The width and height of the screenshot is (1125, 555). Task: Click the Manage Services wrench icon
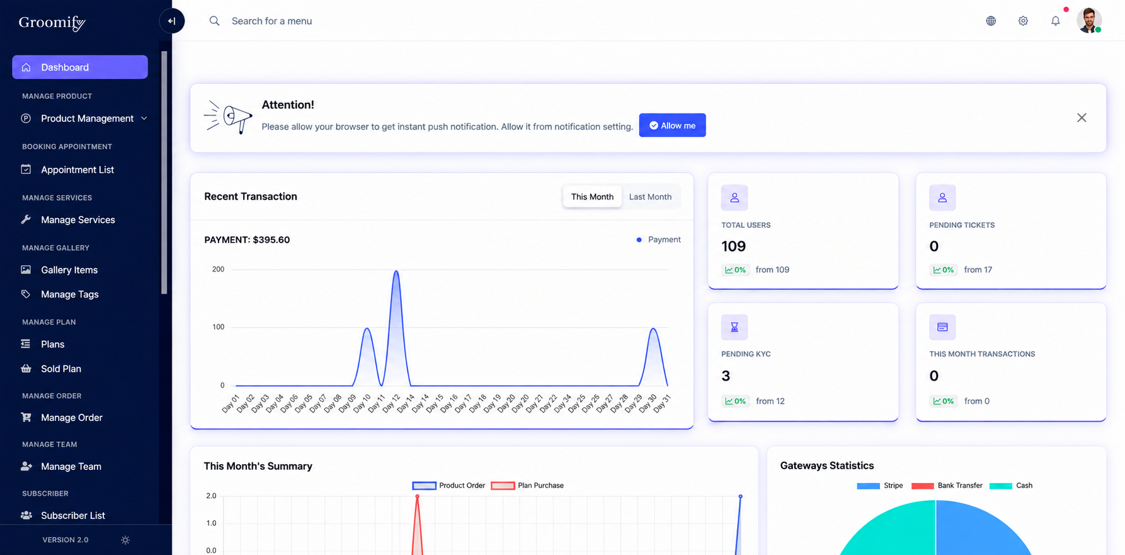[26, 220]
